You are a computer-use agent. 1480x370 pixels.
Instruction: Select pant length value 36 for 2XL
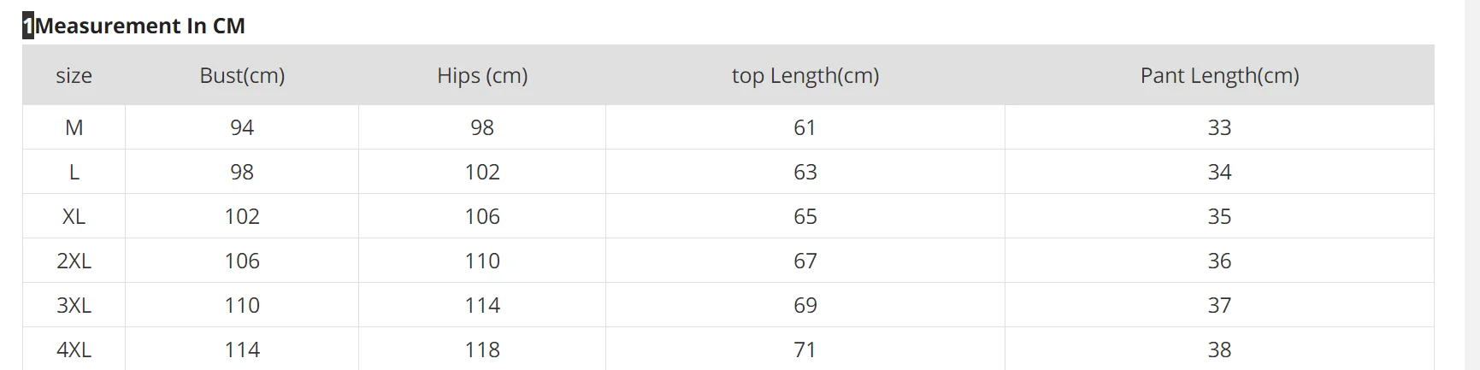[x=1219, y=261]
